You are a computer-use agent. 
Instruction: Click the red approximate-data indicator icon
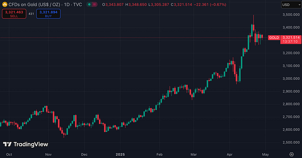94,4
